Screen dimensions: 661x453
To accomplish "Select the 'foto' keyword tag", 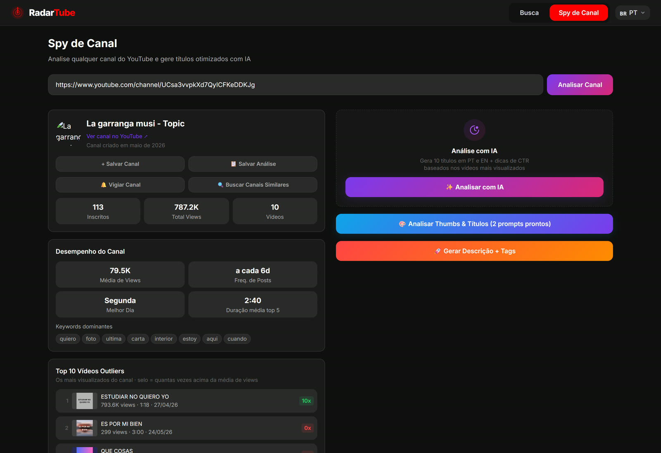I will coord(91,339).
